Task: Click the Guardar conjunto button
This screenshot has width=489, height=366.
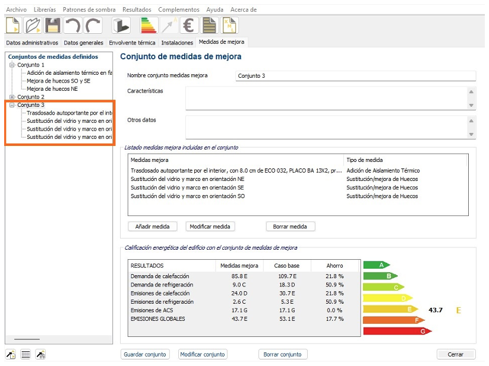Action: coord(145,355)
